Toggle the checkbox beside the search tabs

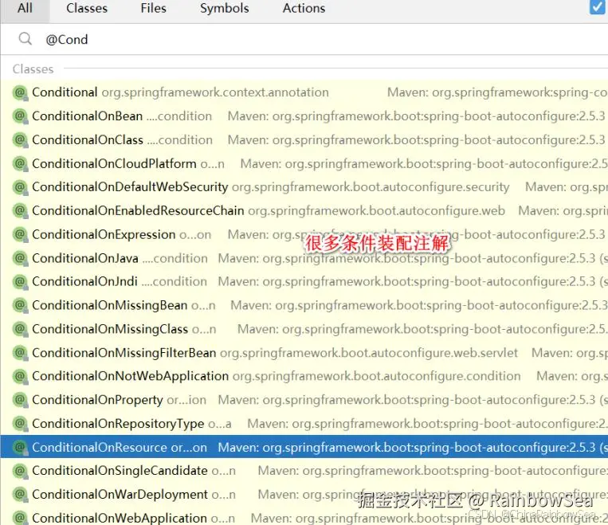597,7
